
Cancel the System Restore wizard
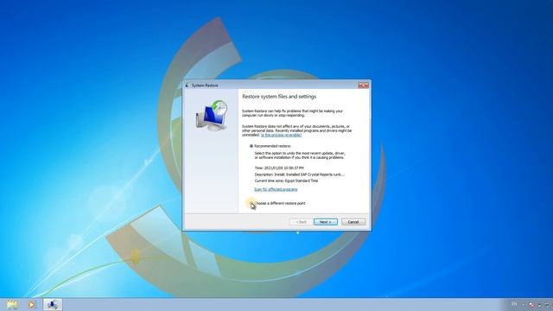pyautogui.click(x=353, y=222)
